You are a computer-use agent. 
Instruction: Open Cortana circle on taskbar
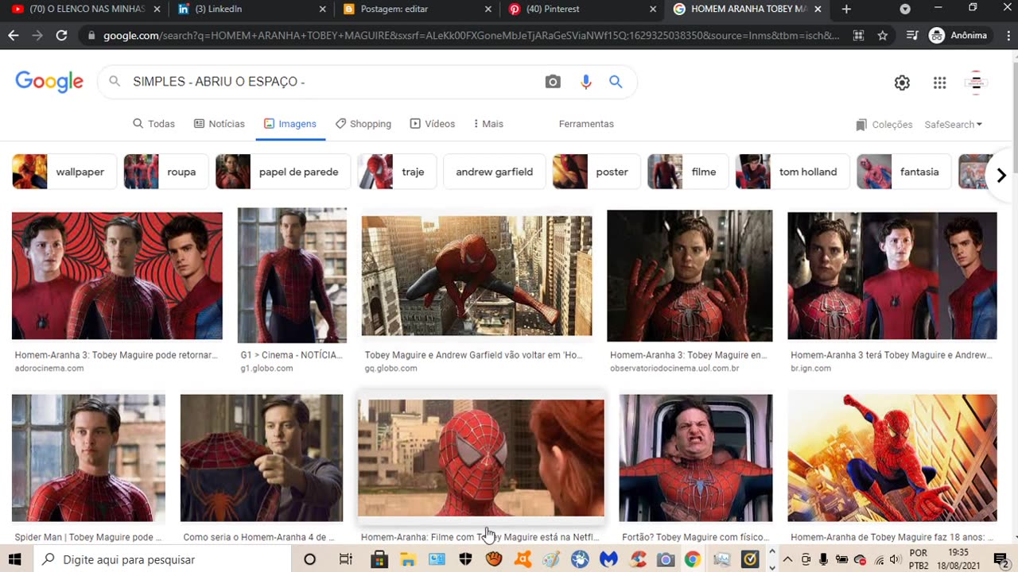coord(310,559)
